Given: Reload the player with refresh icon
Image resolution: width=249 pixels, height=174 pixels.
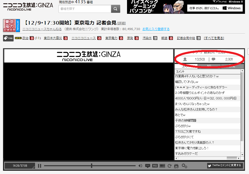Looking at the screenshot, I should point(170,166).
